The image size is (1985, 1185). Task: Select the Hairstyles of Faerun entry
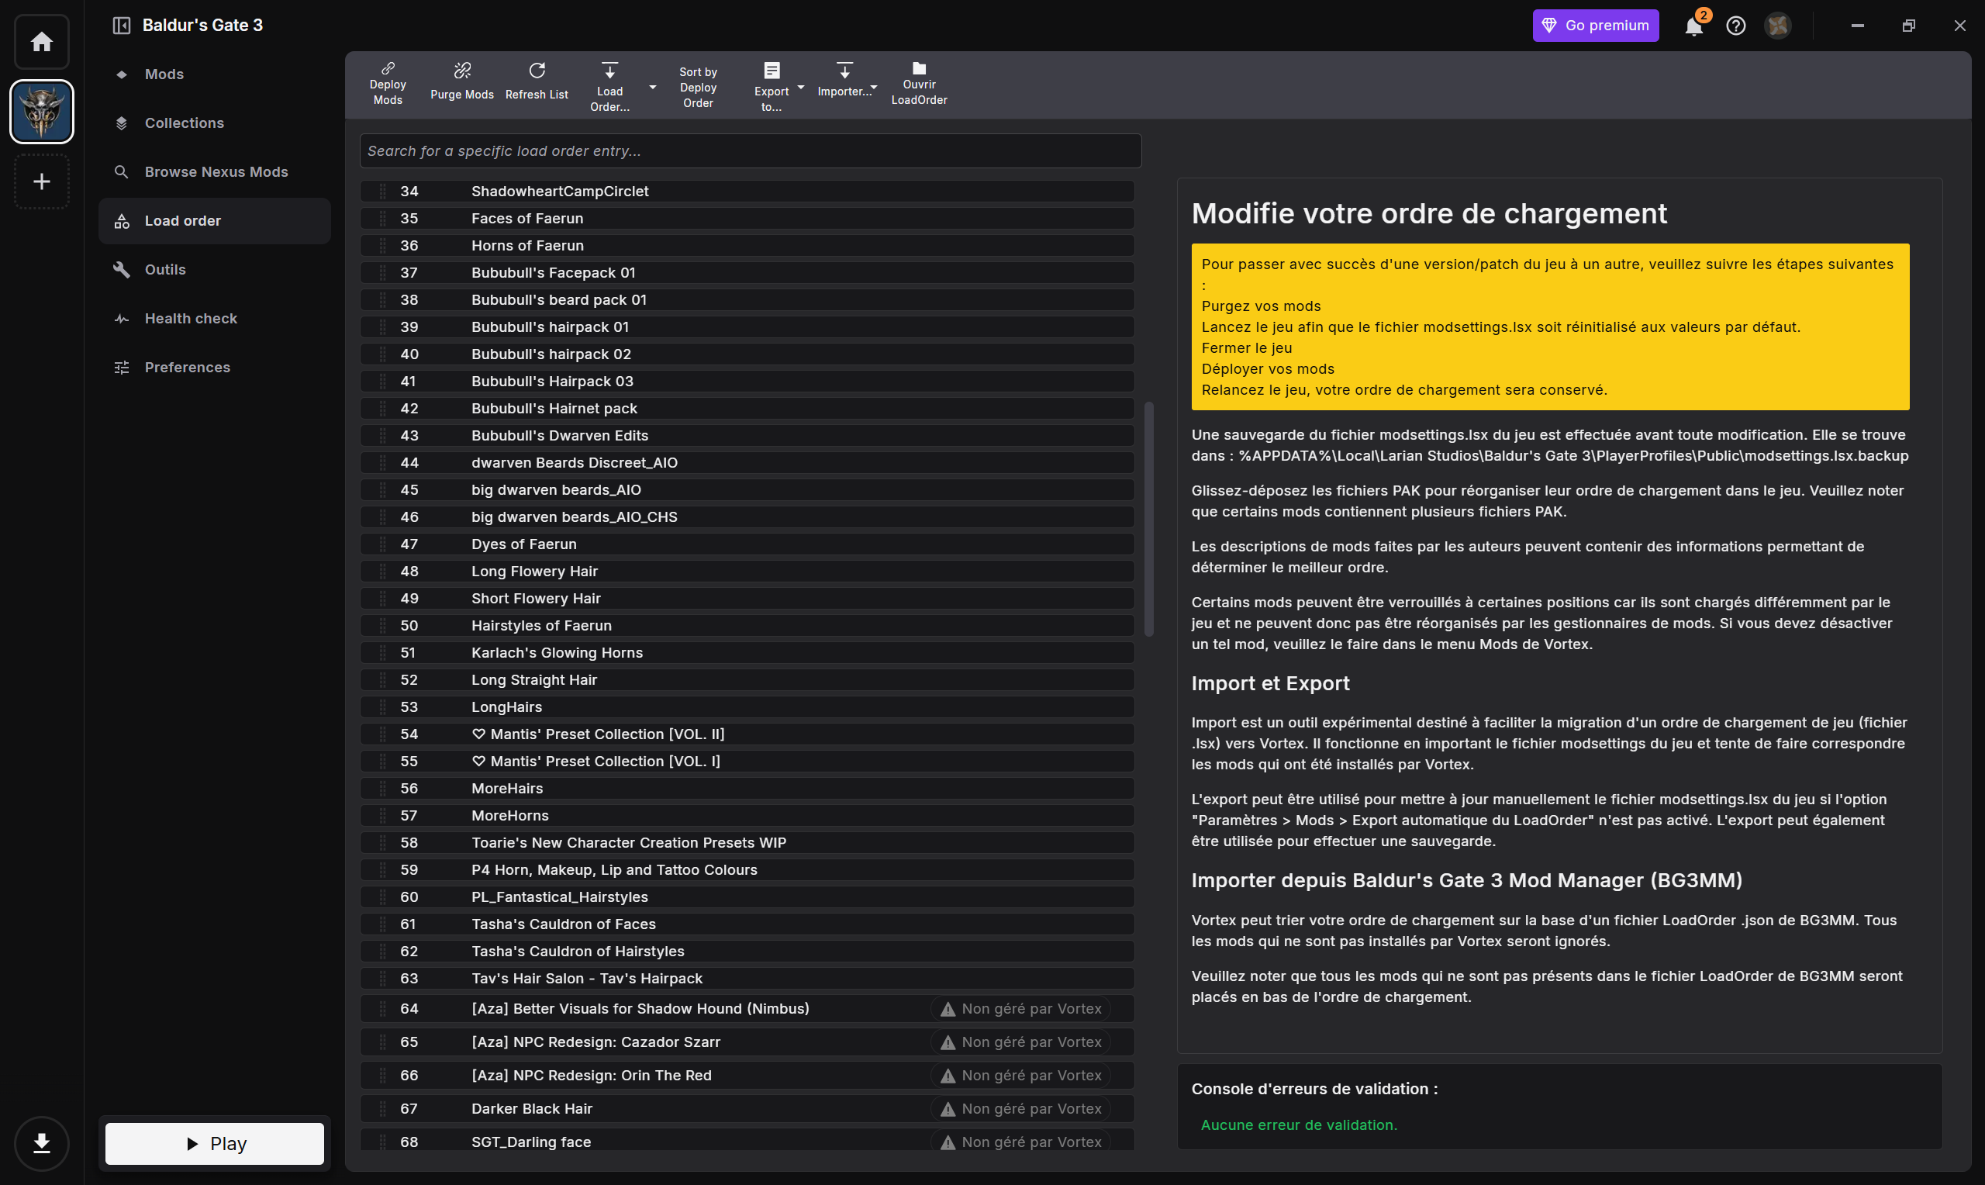pos(747,626)
